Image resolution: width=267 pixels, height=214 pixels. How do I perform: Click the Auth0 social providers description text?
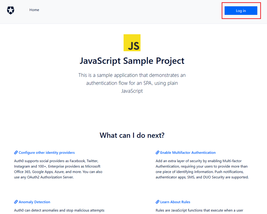(x=58, y=169)
